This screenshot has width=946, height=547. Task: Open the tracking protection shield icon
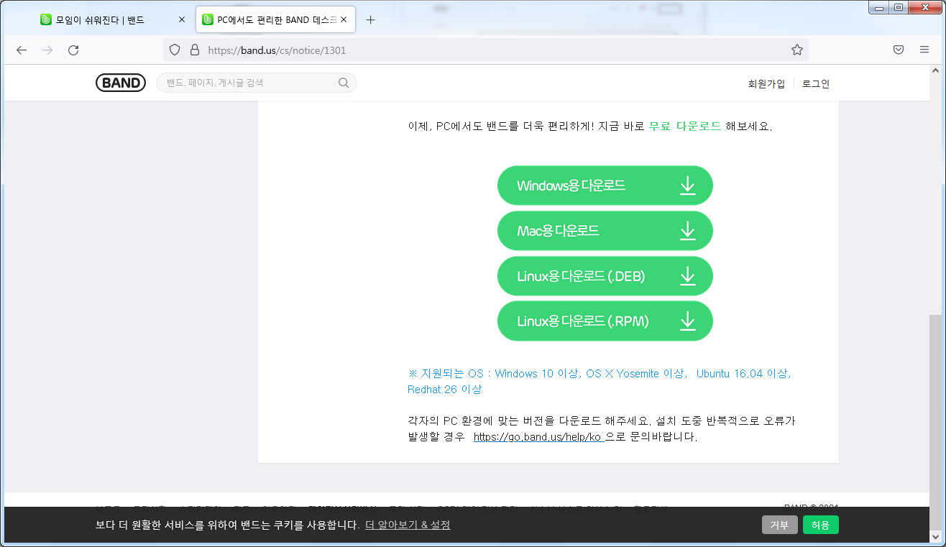click(x=175, y=50)
